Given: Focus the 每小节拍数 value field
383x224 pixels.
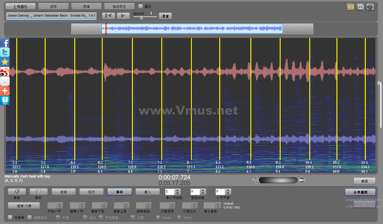Looking at the screenshot, I should click(x=170, y=191).
